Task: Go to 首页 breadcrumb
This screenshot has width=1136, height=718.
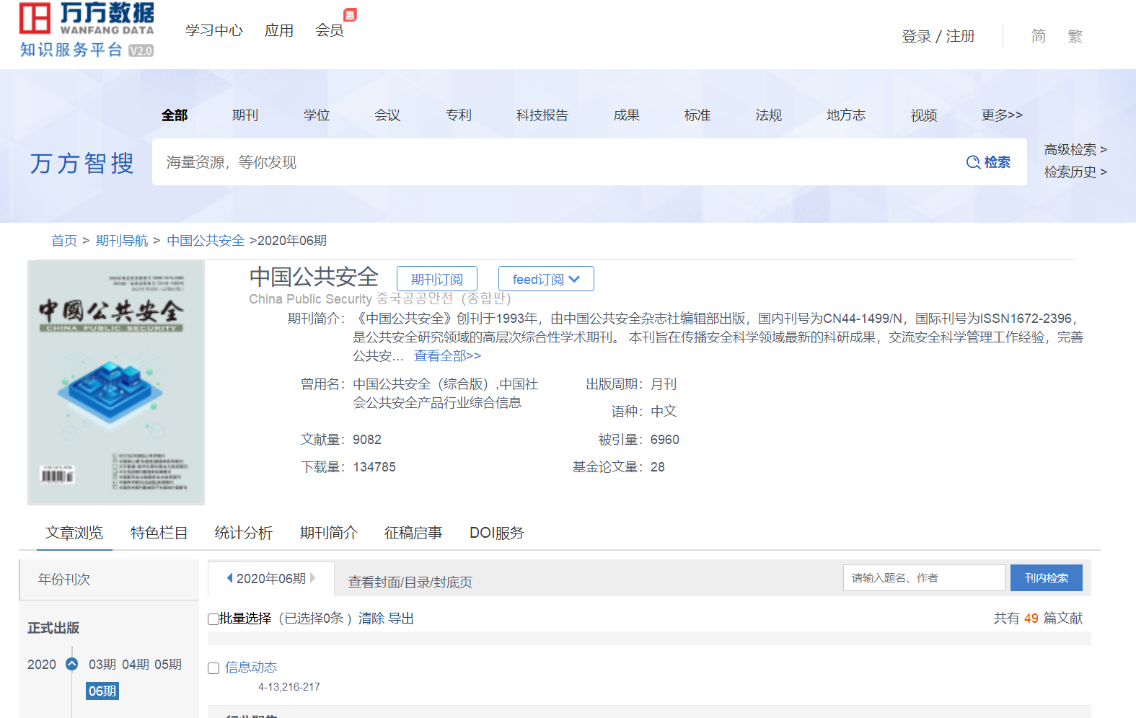Action: 64,241
